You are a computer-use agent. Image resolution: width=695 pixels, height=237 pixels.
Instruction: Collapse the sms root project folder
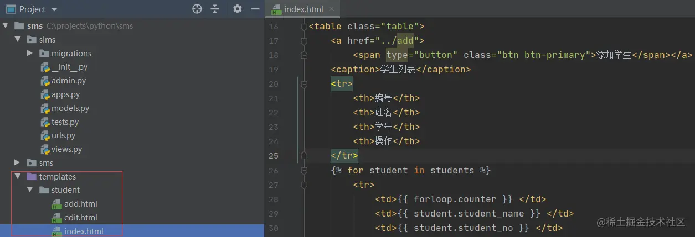[x=7, y=25]
